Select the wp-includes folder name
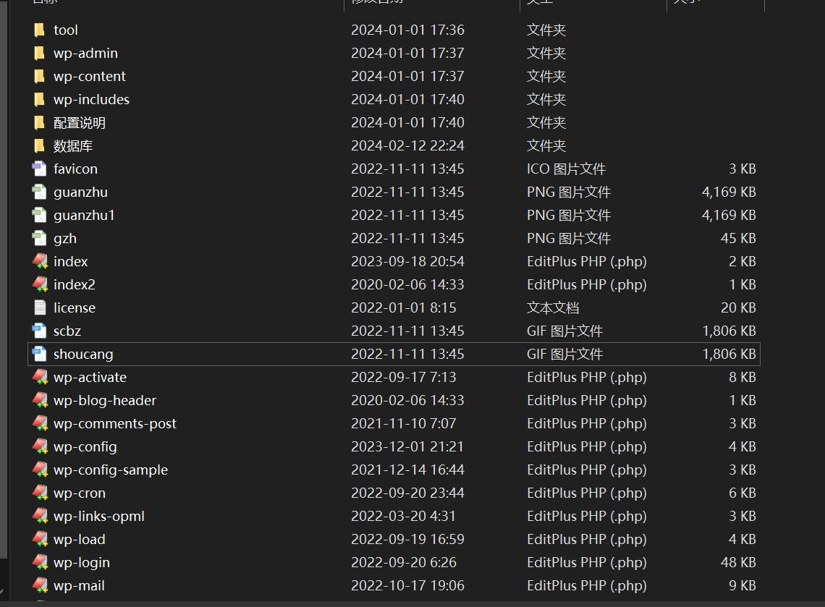The image size is (825, 607). coord(91,99)
